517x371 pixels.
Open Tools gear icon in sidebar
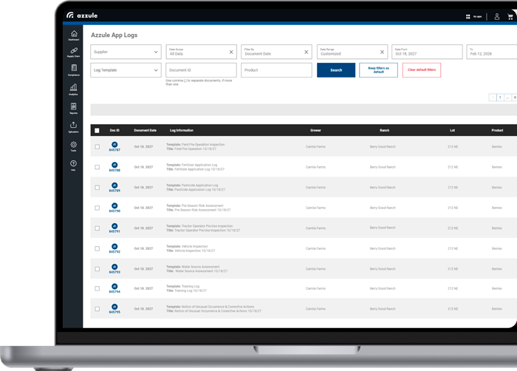pyautogui.click(x=73, y=146)
